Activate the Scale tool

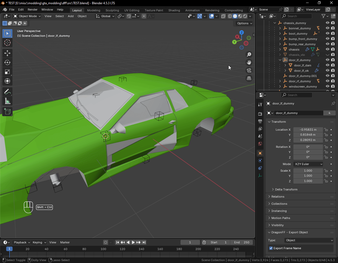[7, 72]
